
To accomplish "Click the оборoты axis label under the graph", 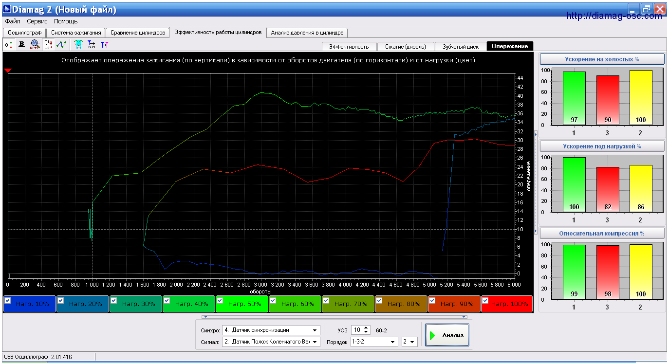I will click(261, 291).
